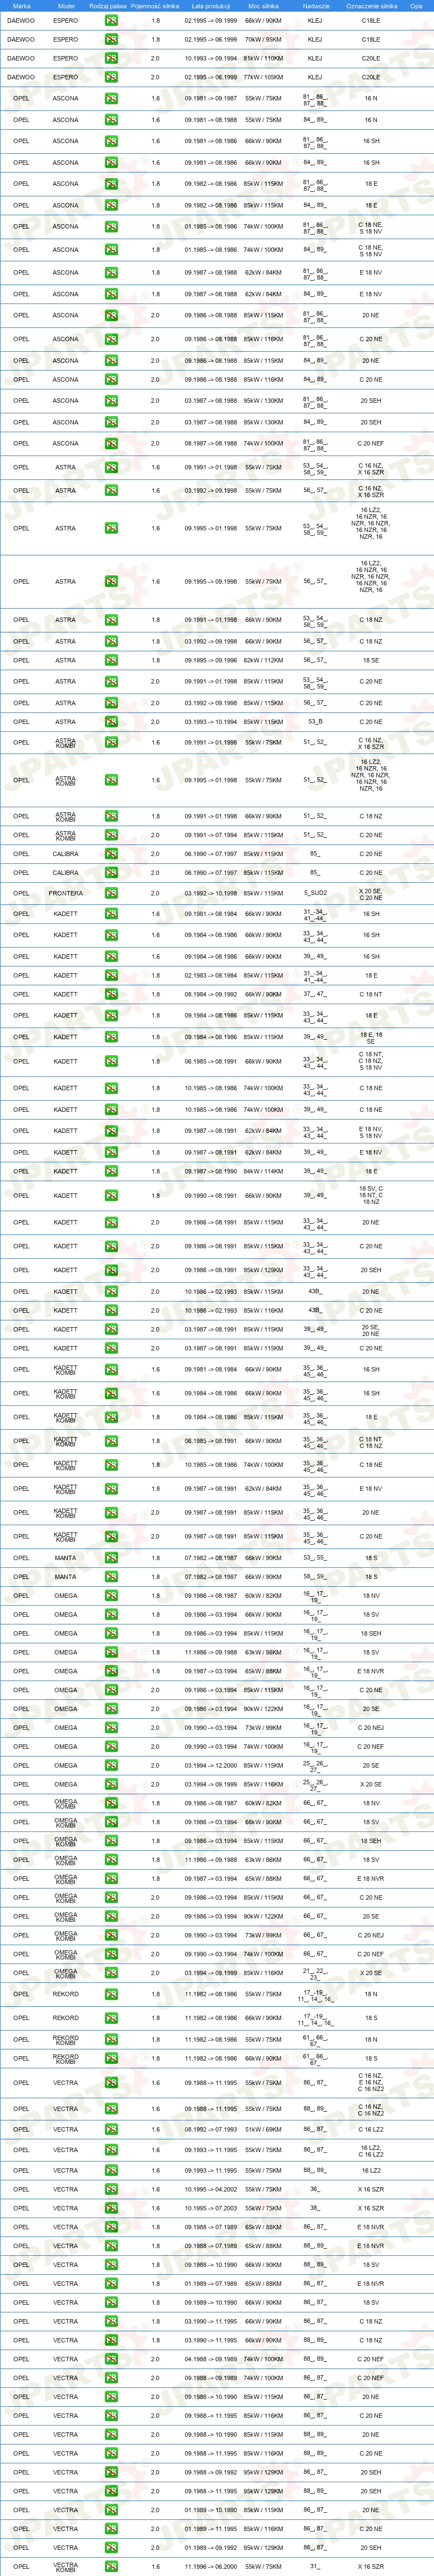Click fuel icon in Kadett 09.1990->08.1991 row
434x2576 pixels.
point(111,1195)
